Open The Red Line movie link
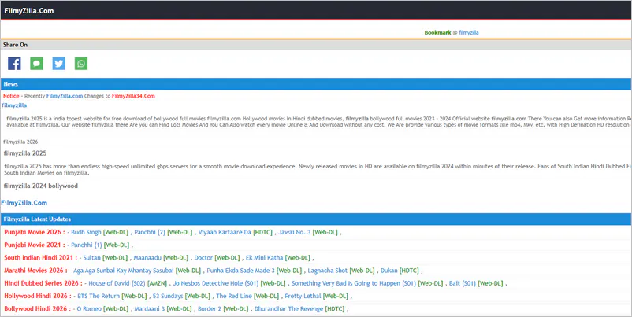Viewport: 632px width, 317px height. [x=232, y=297]
